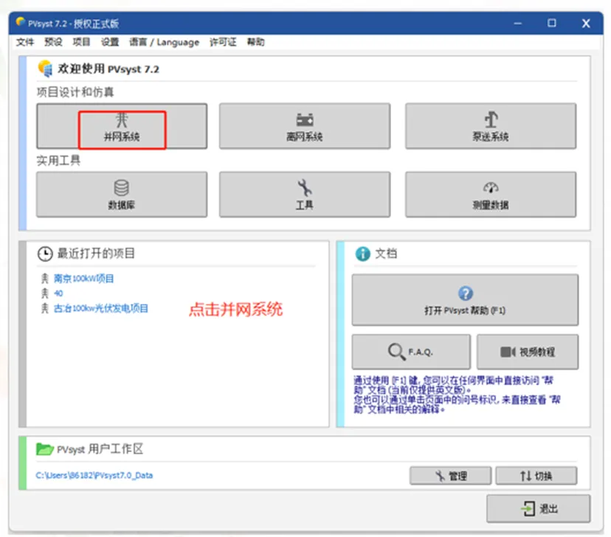Screen dimensions: 611x537
Task: Click the 退出 exit button
Action: tap(538, 508)
